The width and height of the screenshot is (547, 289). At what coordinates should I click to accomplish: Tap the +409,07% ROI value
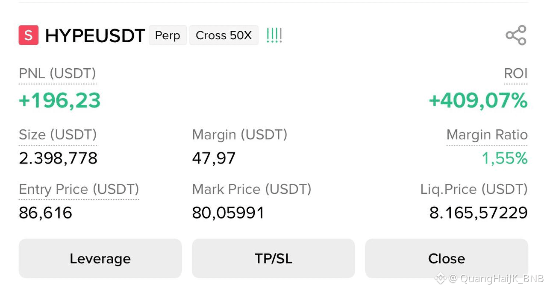[478, 100]
